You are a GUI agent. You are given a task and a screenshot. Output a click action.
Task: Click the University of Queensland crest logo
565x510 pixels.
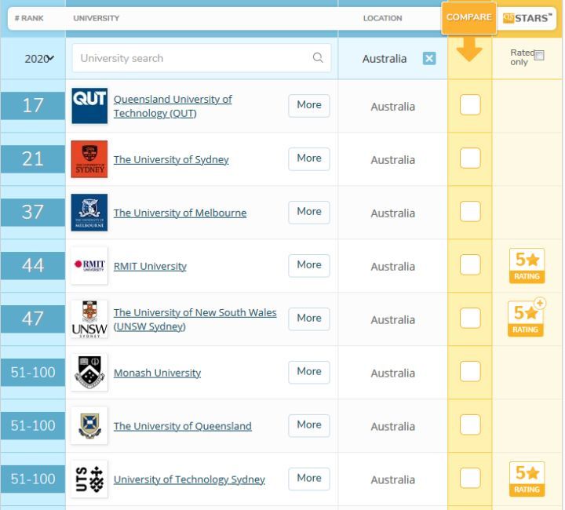click(89, 425)
